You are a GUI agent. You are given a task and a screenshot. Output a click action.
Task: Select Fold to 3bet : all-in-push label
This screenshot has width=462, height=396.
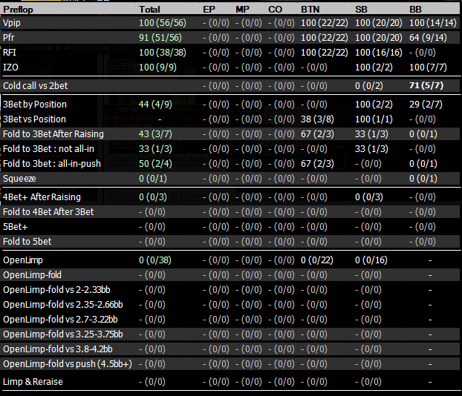52,164
